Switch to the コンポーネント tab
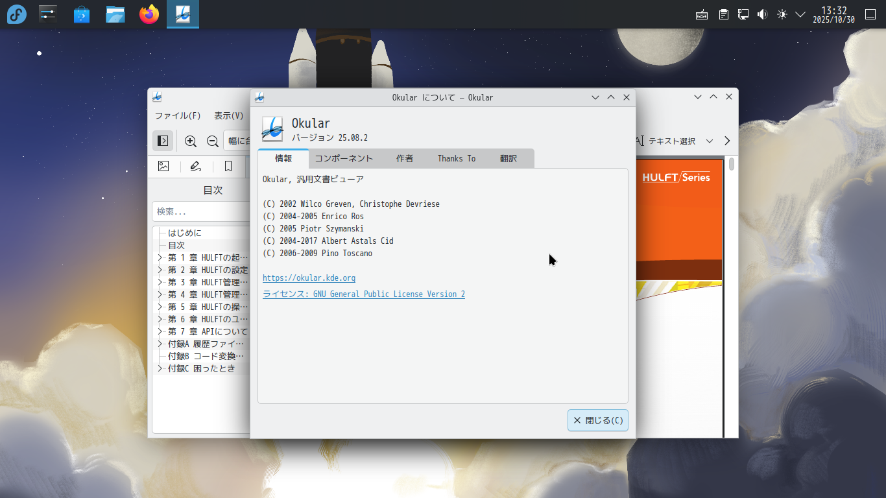The image size is (886, 498). [344, 158]
